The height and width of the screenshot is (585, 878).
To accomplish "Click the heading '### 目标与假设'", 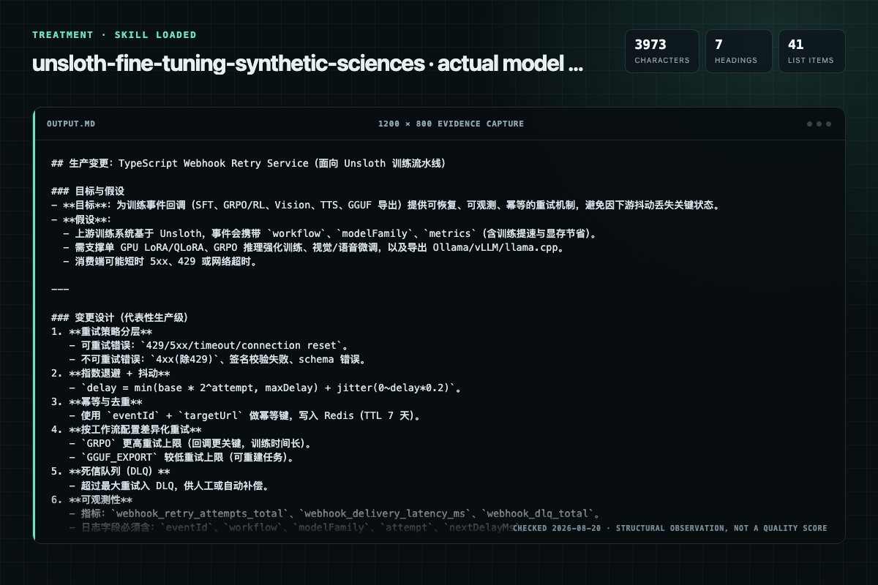I will pyautogui.click(x=88, y=191).
